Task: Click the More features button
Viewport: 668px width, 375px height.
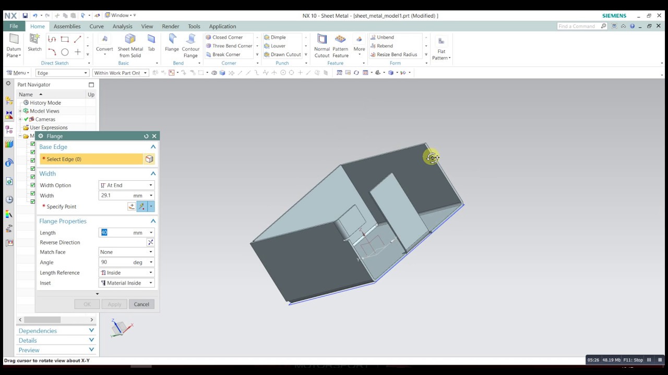Action: click(x=359, y=45)
